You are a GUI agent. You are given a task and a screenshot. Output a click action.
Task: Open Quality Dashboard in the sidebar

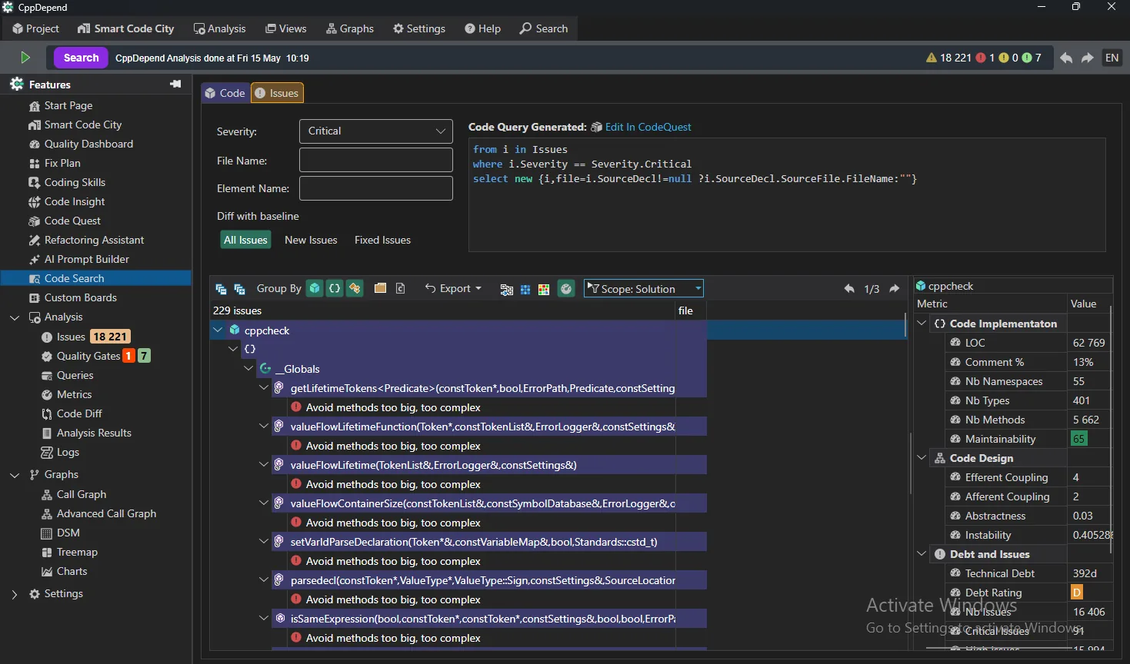pyautogui.click(x=88, y=144)
